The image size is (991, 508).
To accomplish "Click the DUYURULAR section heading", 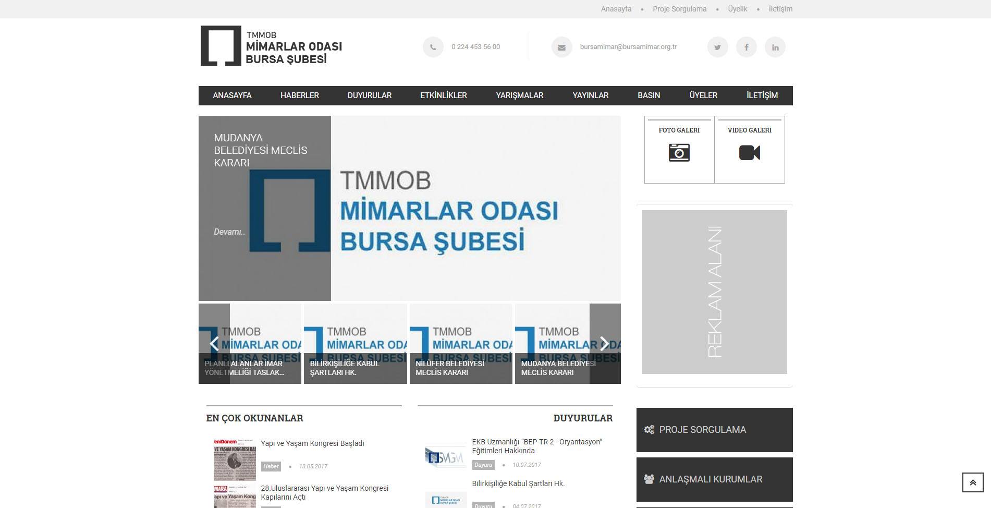I will point(583,418).
